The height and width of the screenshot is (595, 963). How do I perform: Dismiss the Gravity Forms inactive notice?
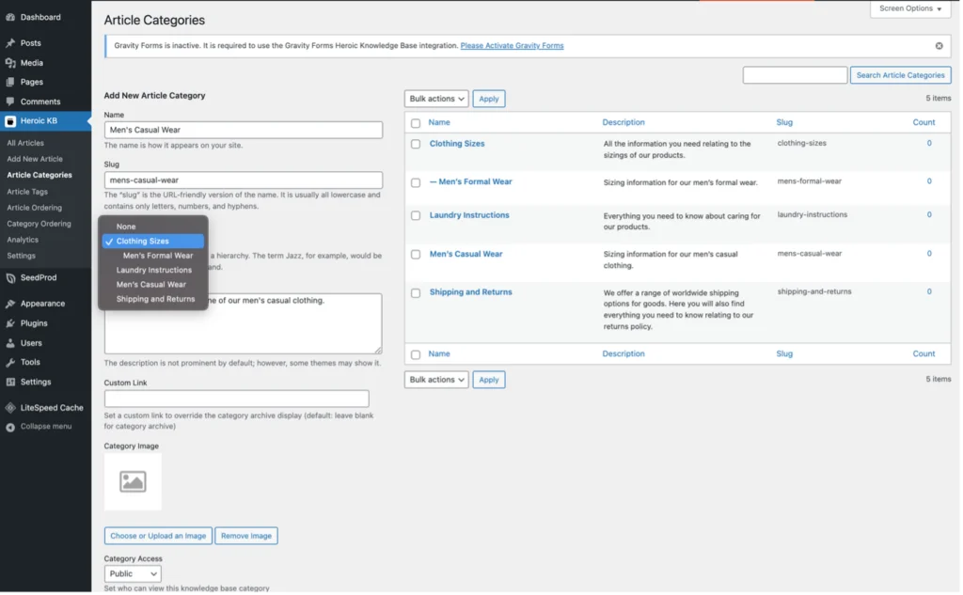939,46
